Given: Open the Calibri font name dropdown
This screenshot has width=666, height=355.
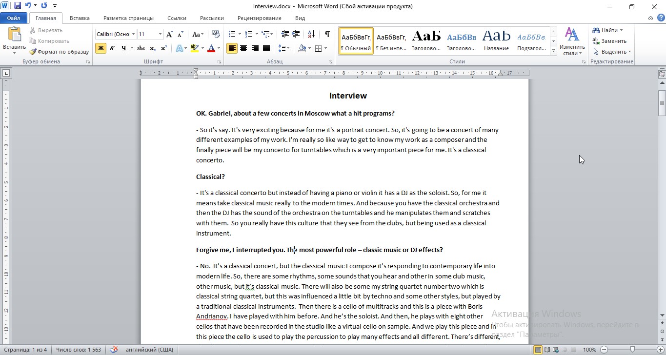Looking at the screenshot, I should [x=133, y=34].
